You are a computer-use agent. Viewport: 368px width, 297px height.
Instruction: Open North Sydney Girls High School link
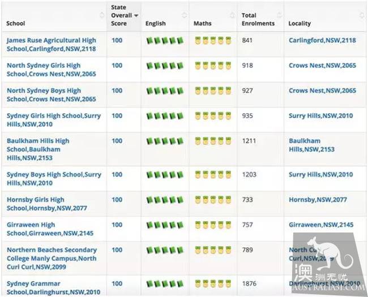(52, 70)
